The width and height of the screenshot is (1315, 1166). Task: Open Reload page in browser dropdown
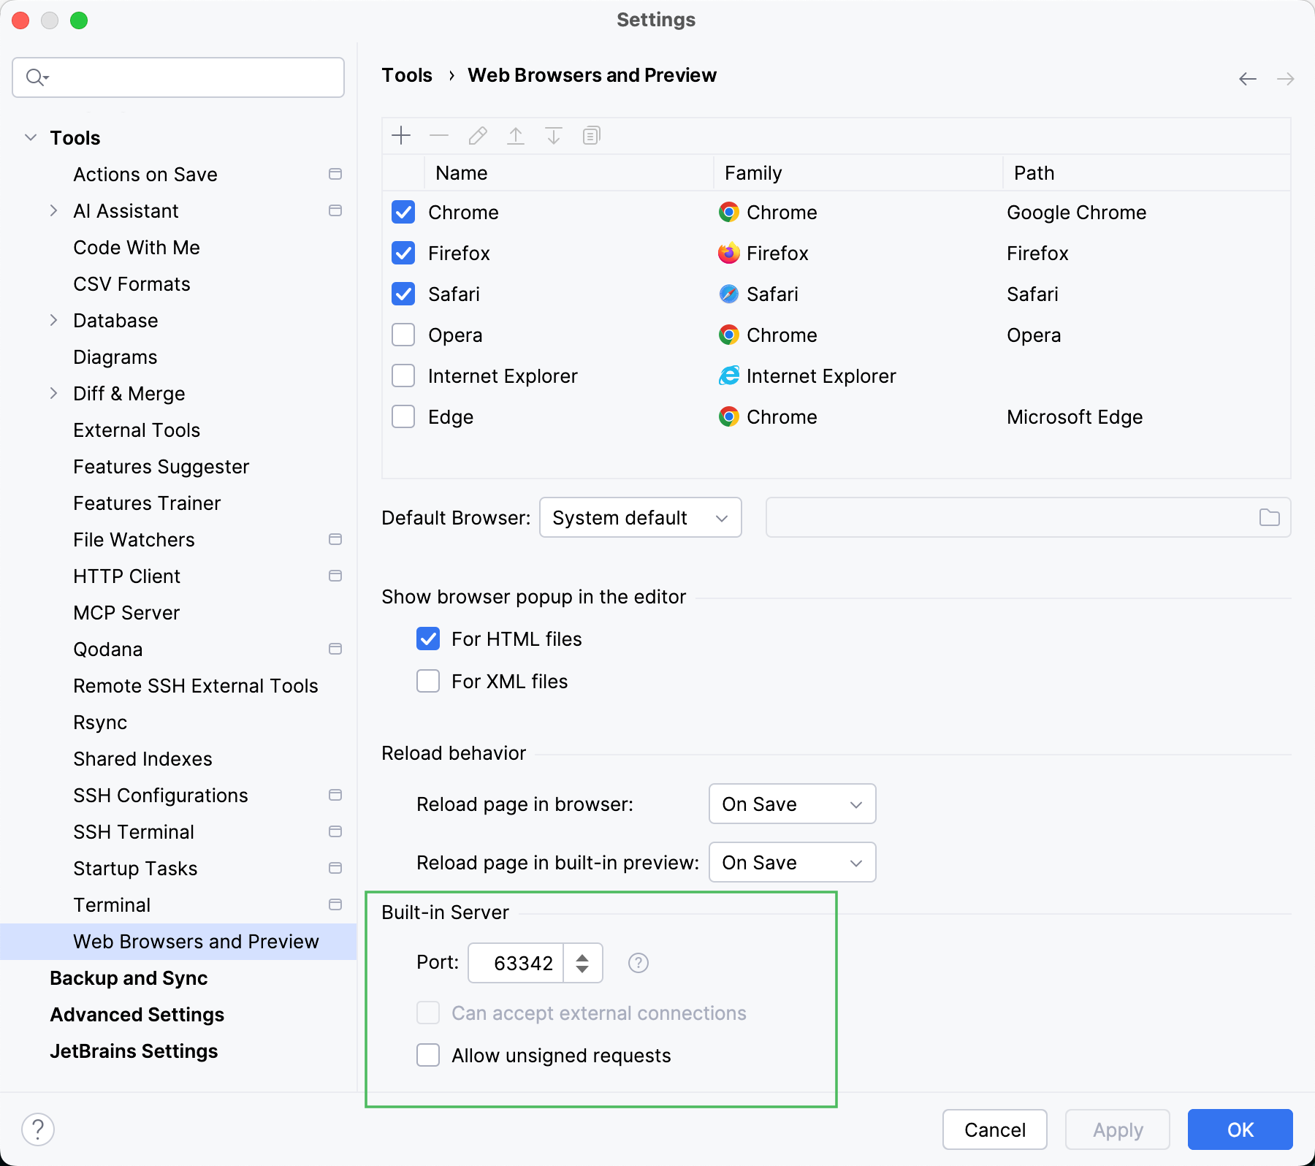[x=792, y=804]
